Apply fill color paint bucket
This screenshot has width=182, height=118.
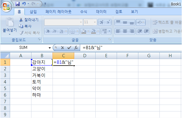tap(84, 31)
